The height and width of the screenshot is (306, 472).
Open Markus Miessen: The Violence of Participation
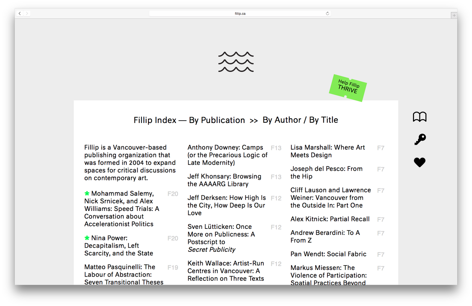point(329,275)
